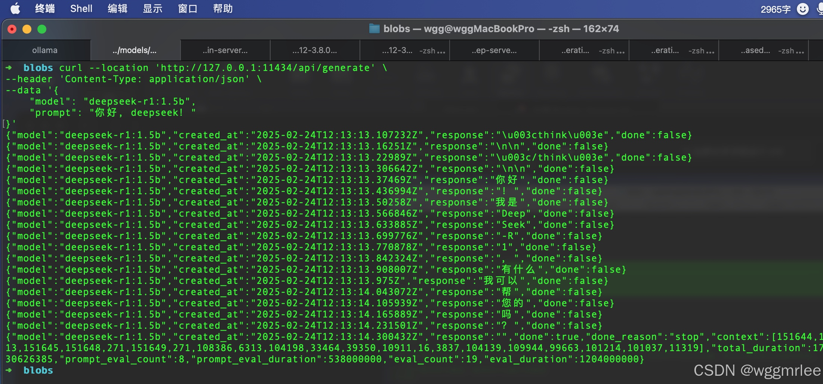Image resolution: width=823 pixels, height=384 pixels.
Task: Switch to the ollama tab
Action: tap(46, 50)
